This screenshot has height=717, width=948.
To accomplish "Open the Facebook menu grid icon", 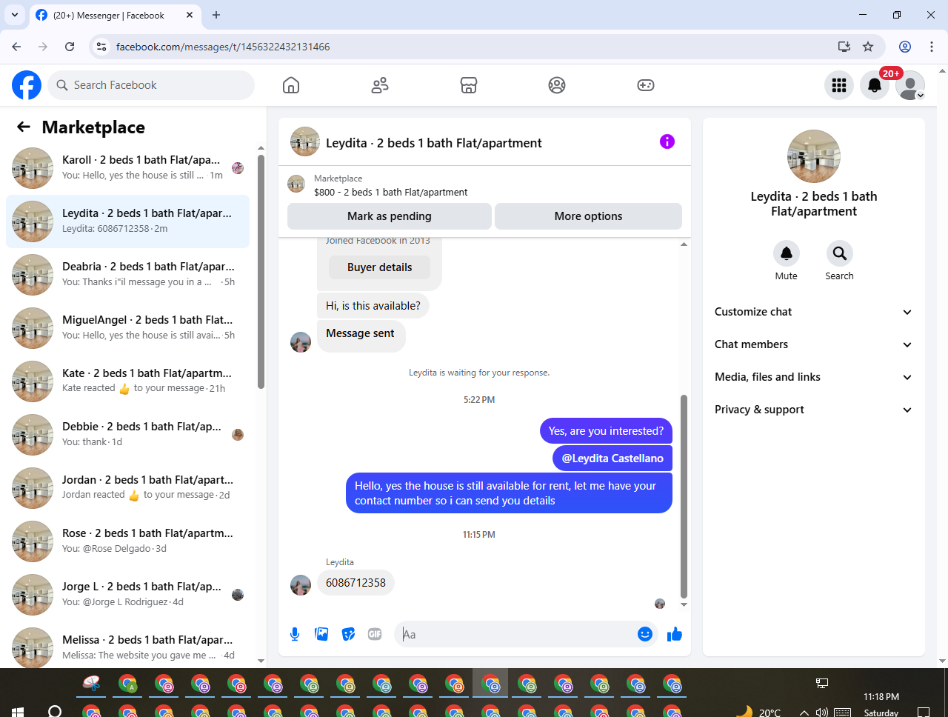I will [839, 85].
